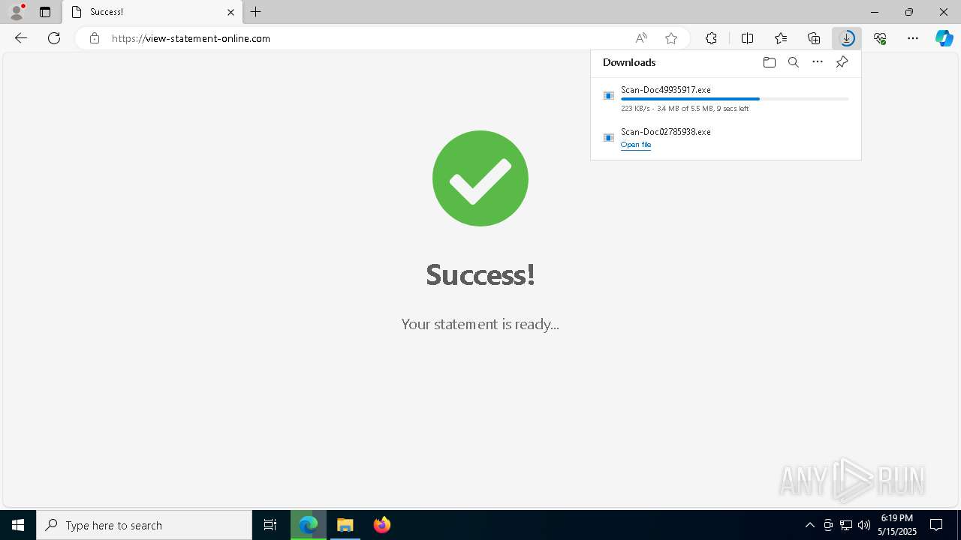961x540 pixels.
Task: Open volume control in tray
Action: [x=864, y=525]
